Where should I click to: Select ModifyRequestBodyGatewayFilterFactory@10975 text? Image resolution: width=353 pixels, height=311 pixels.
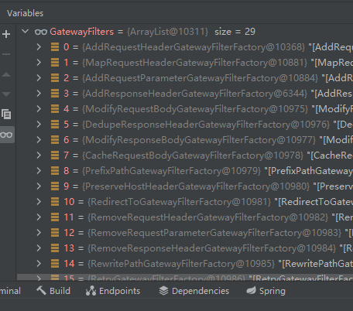coord(195,109)
